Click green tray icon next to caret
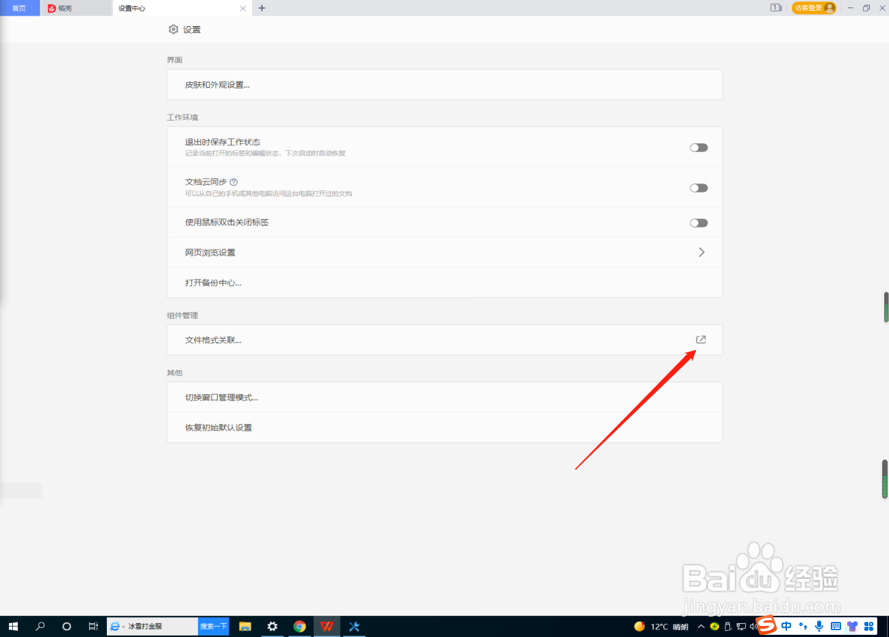This screenshot has height=637, width=889. pyautogui.click(x=714, y=626)
